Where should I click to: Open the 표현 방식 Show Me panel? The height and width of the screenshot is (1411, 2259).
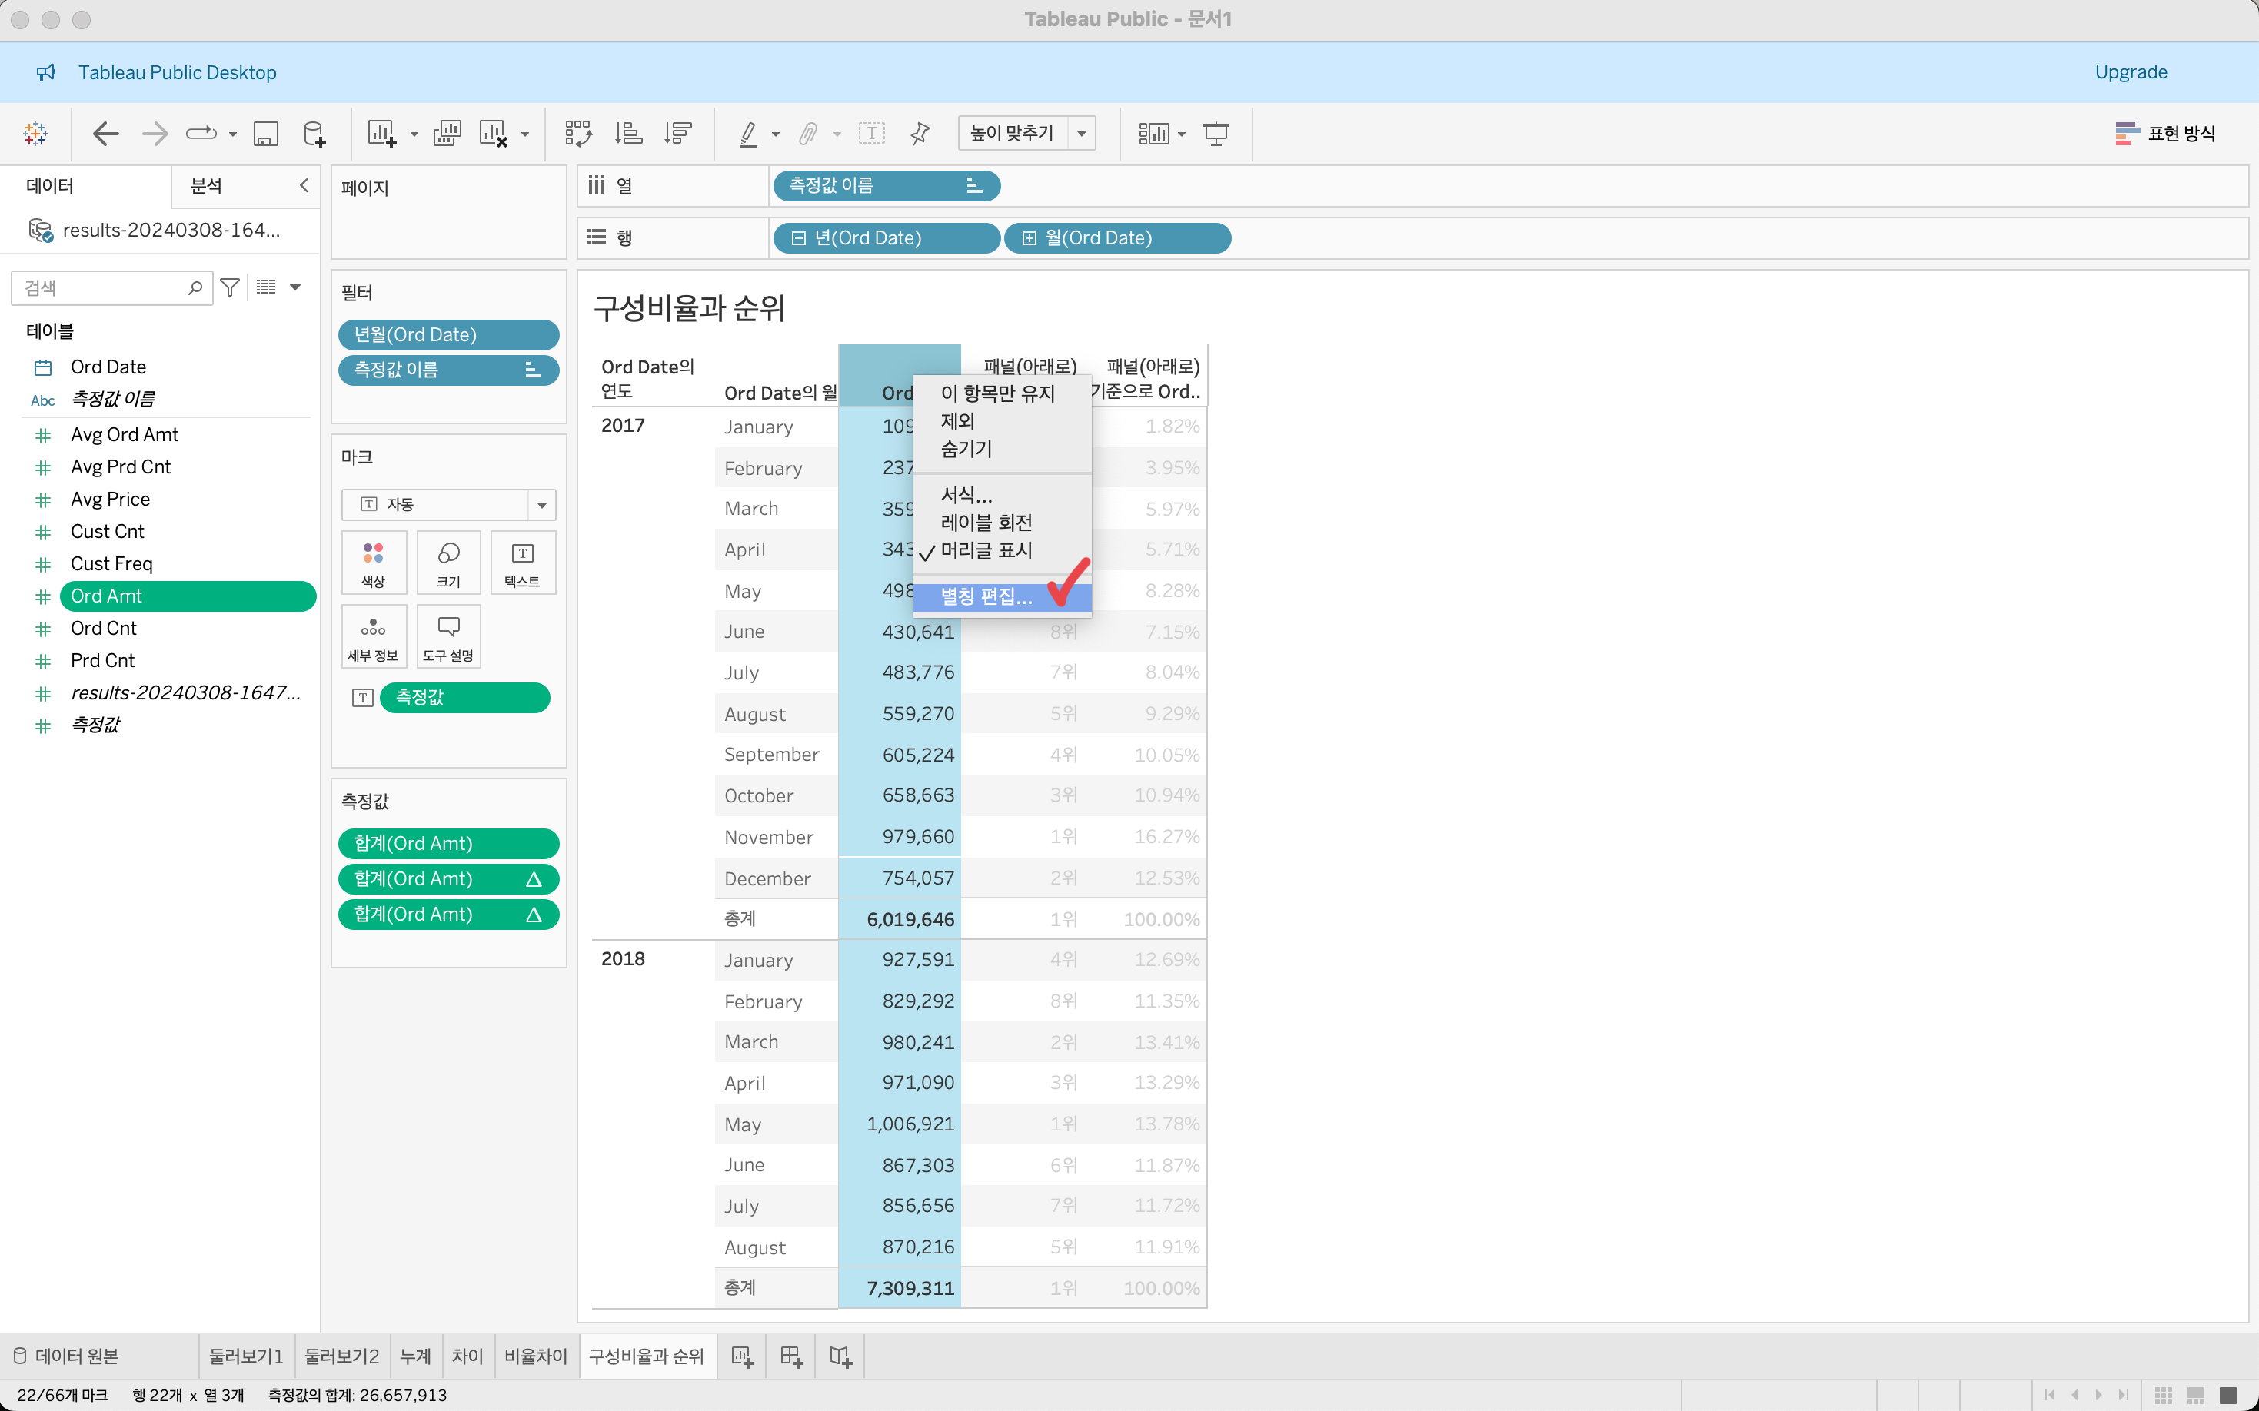point(2164,134)
